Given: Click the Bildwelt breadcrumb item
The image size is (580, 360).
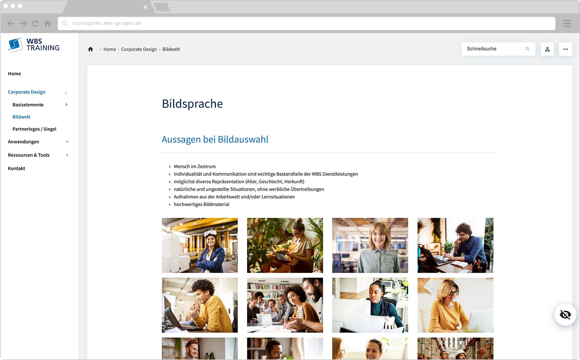Looking at the screenshot, I should [171, 49].
